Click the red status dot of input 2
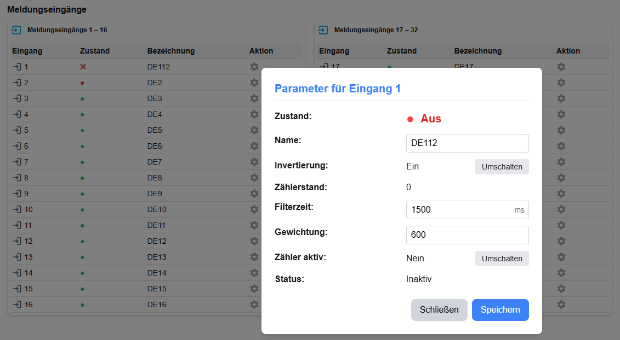Screen dimensions: 620x340 pyautogui.click(x=82, y=83)
